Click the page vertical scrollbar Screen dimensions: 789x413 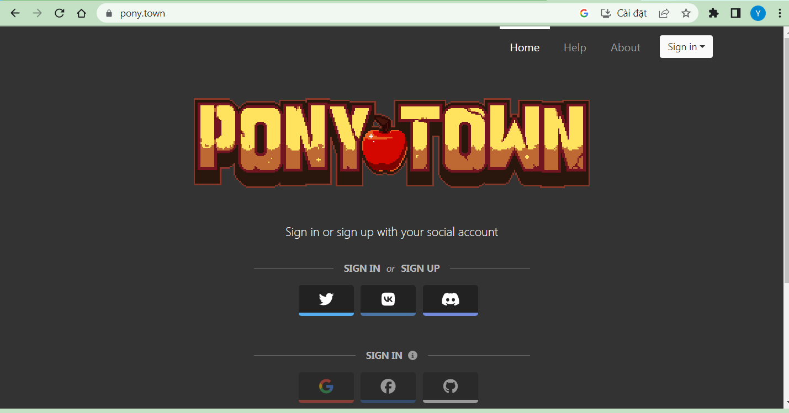pos(786,160)
